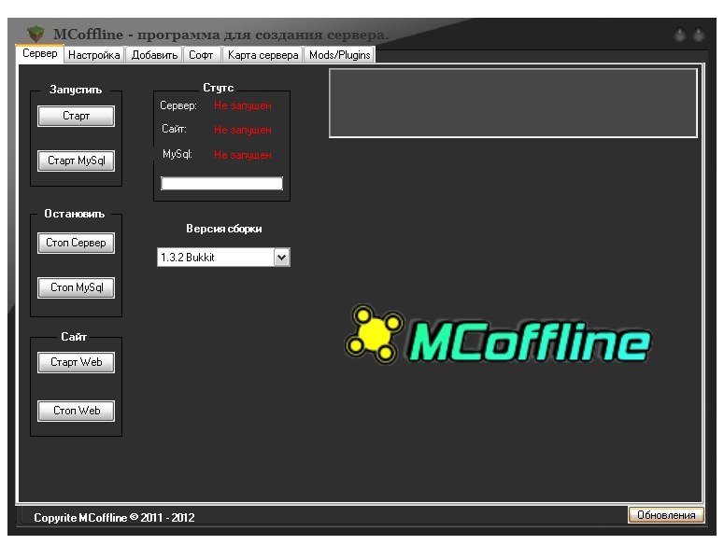Click inside the gray log output box
The image size is (724, 545).
pyautogui.click(x=513, y=103)
